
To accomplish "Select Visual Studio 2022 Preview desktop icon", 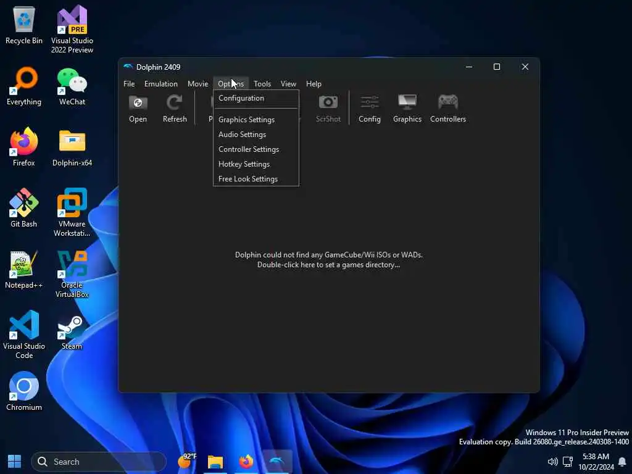I will 72,30.
